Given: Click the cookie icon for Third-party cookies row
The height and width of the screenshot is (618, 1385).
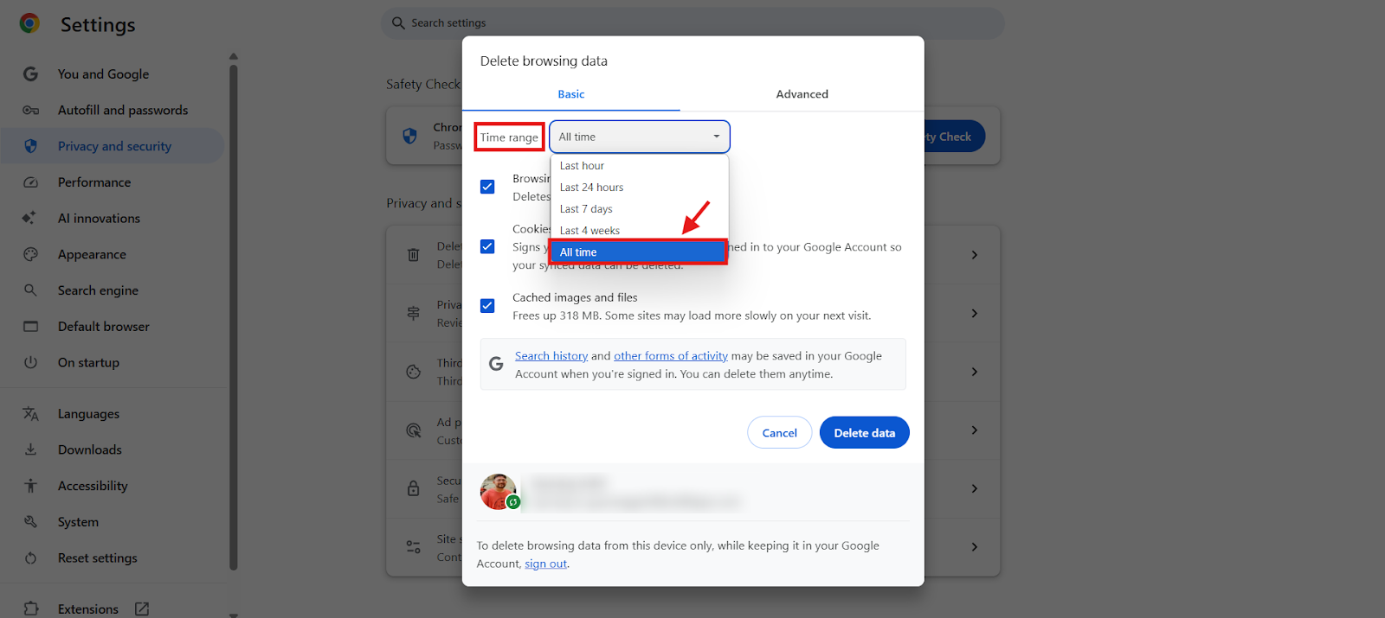Looking at the screenshot, I should click(x=413, y=372).
